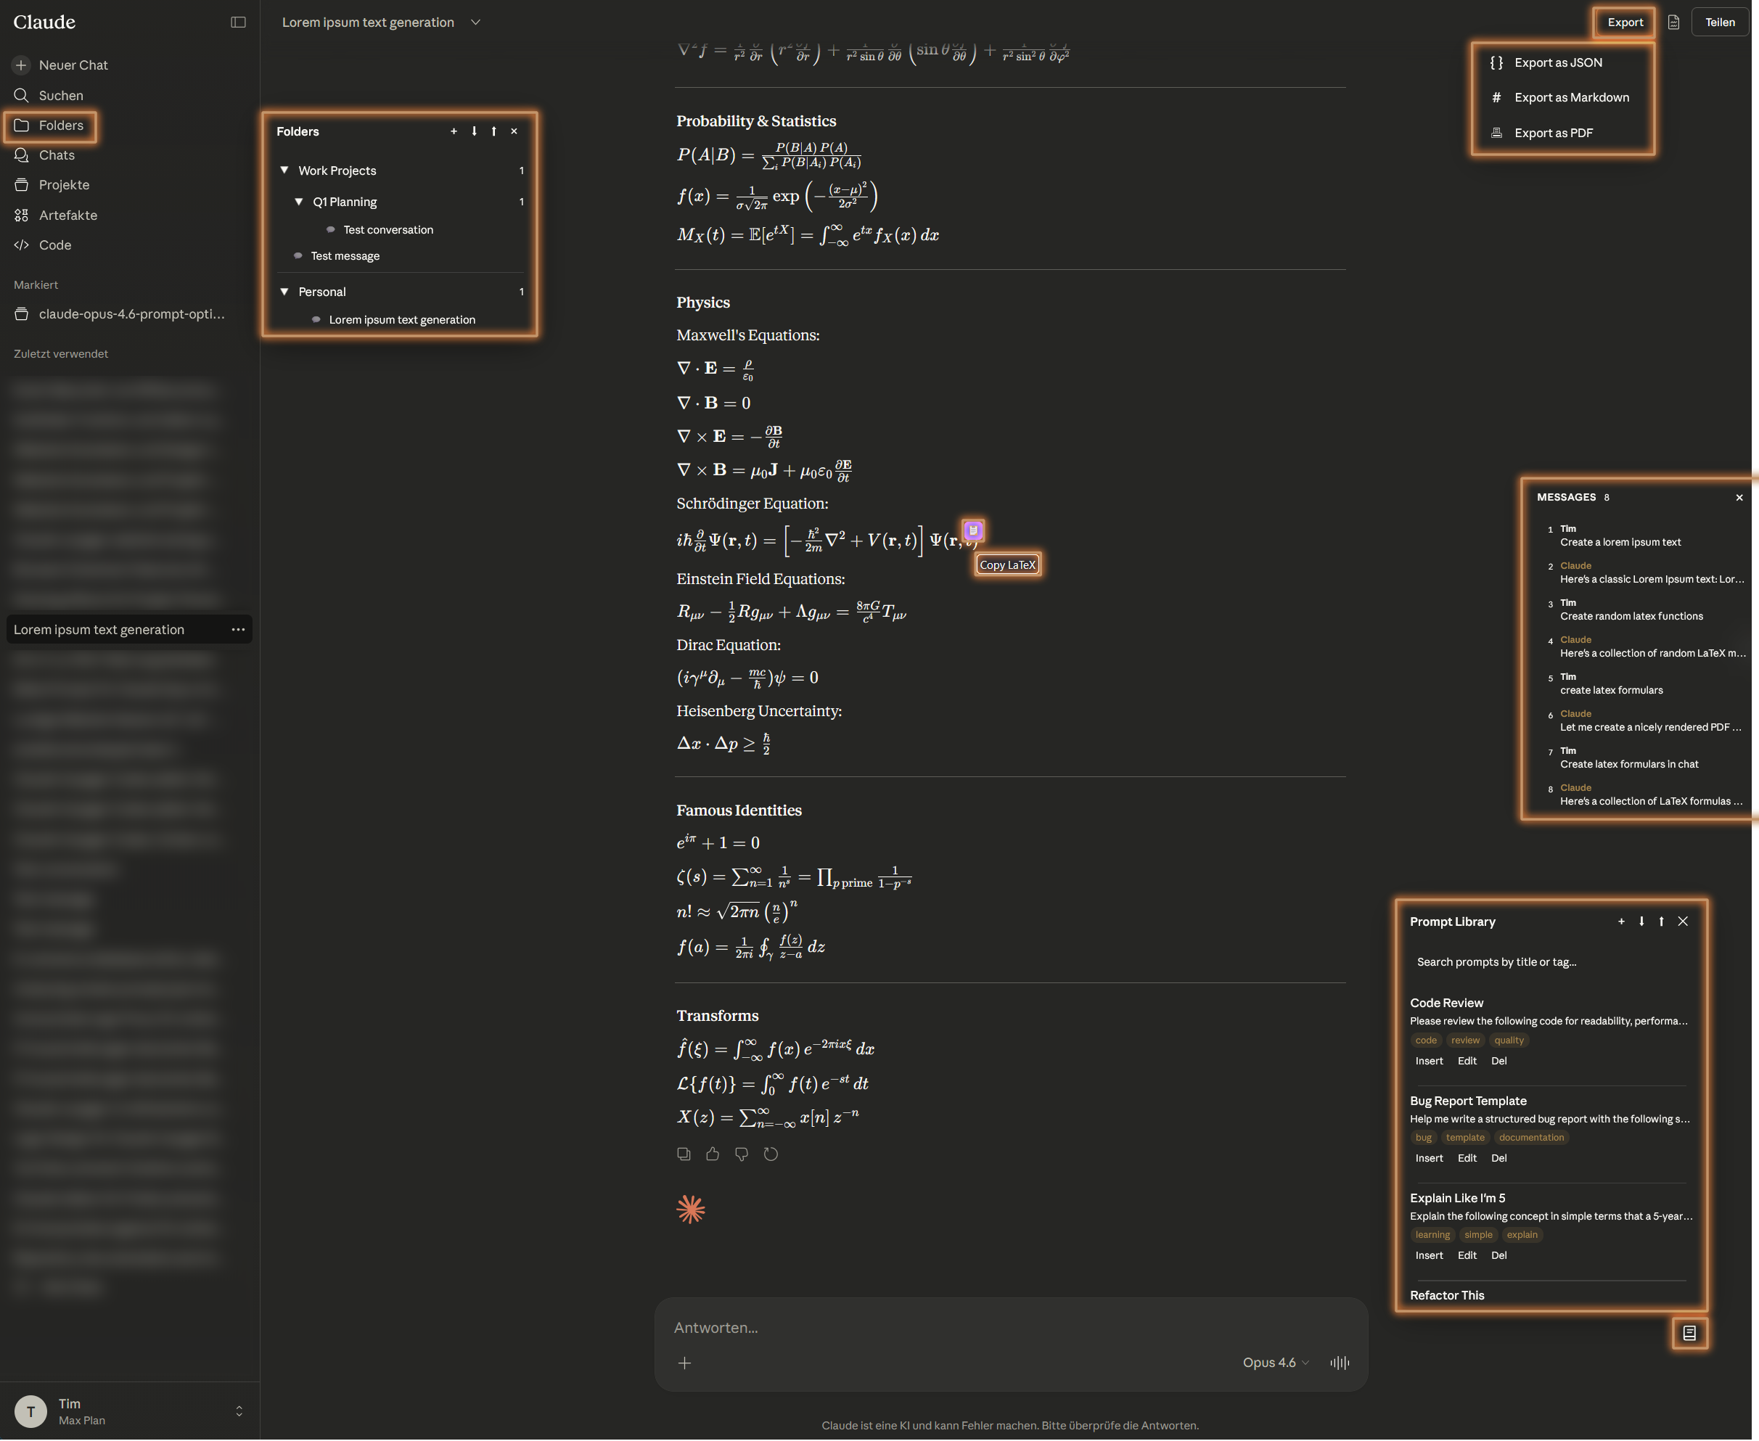Click the Antworten reply input field
The height and width of the screenshot is (1441, 1759).
[1010, 1328]
